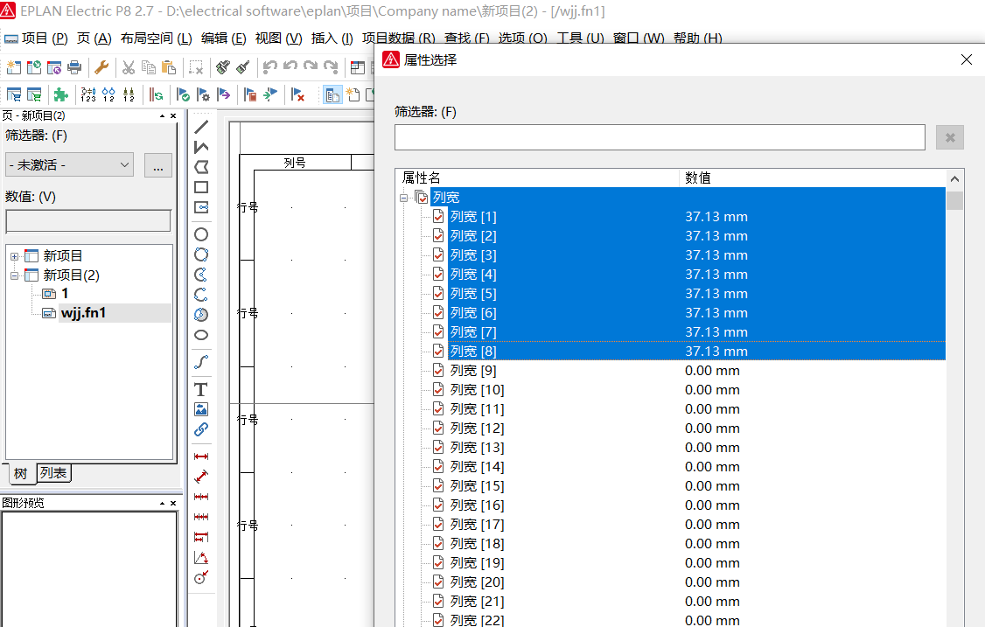Uncheck the 列宽 [1] checkbox

point(438,217)
